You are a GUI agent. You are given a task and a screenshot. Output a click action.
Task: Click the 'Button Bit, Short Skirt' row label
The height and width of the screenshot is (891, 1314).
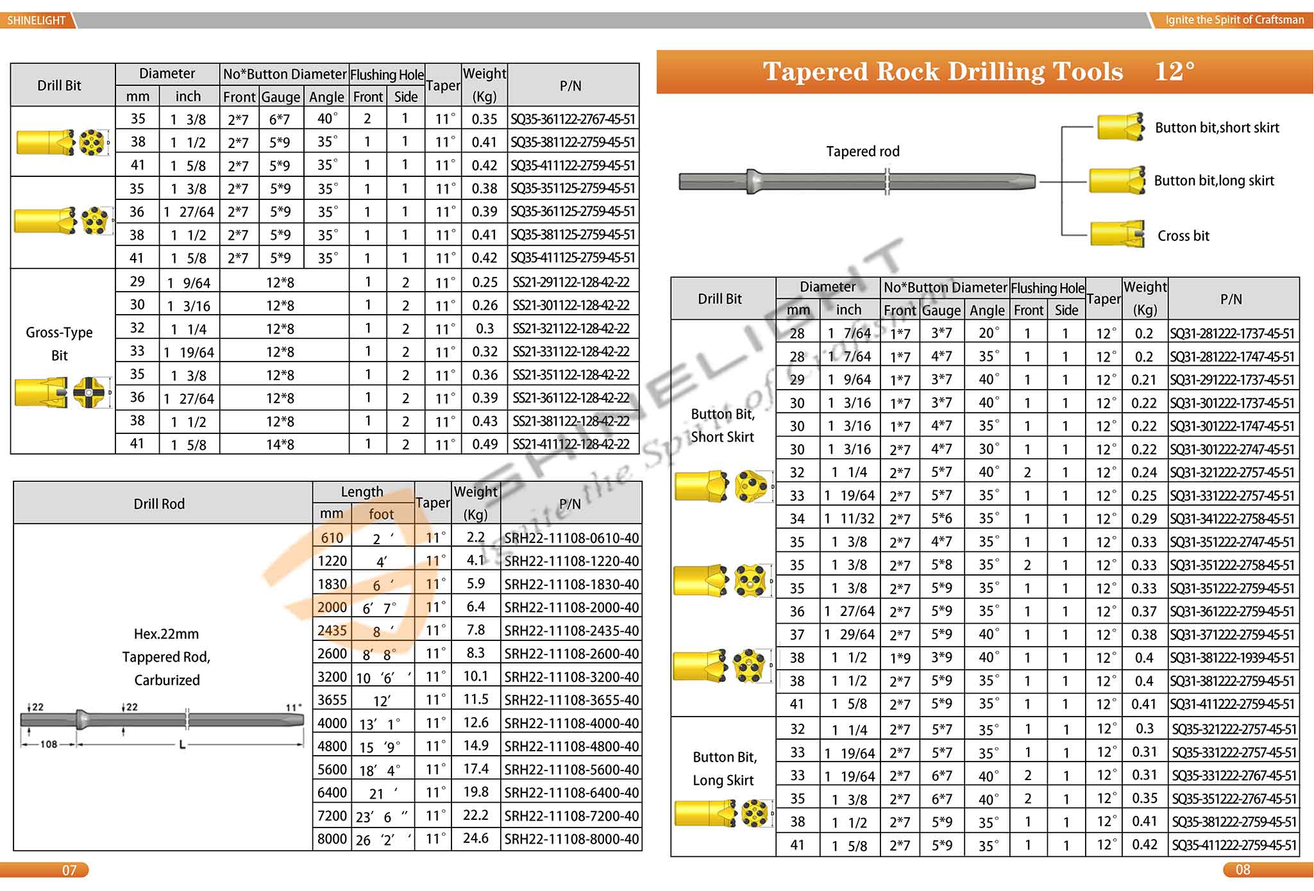(x=723, y=426)
